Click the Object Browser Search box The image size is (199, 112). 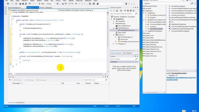coord(167,3)
